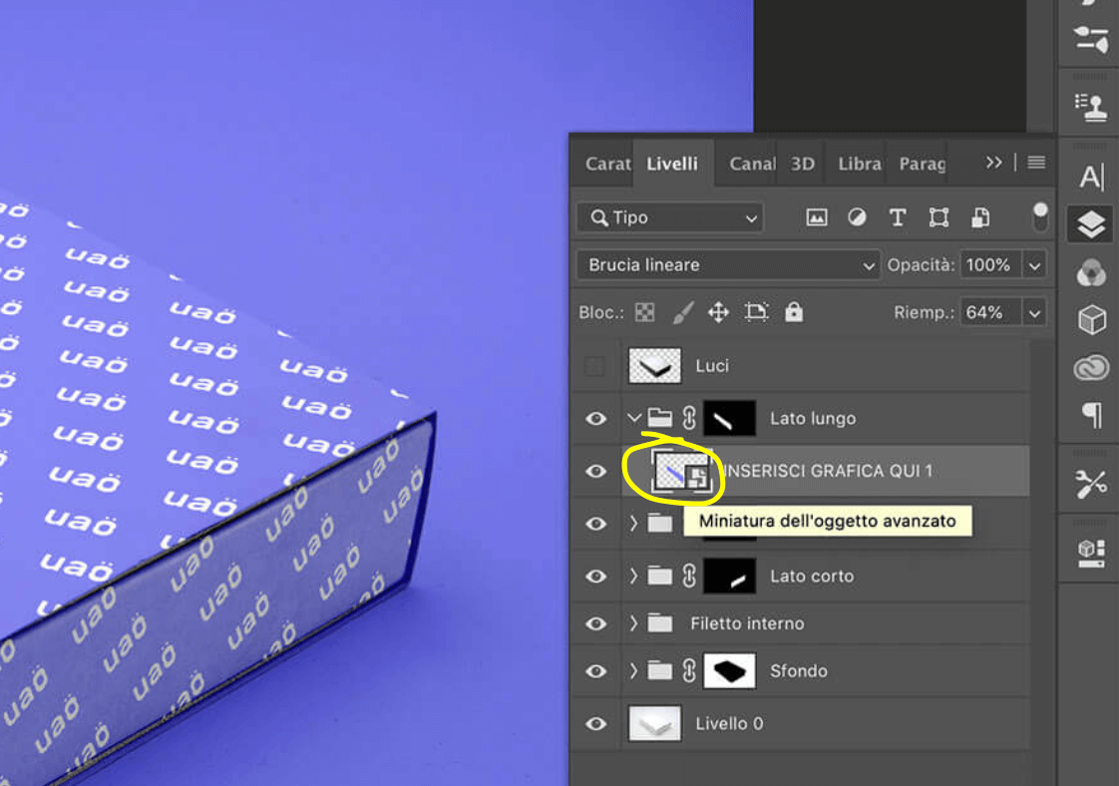Show the hidden Luci layer
The height and width of the screenshot is (786, 1119).
[595, 367]
